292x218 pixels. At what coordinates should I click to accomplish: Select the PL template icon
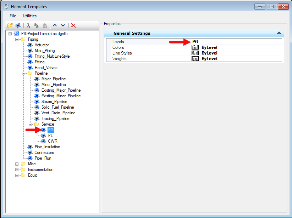(44, 136)
